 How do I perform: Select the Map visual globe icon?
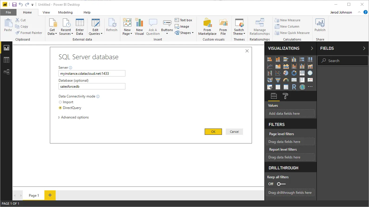(x=310, y=73)
